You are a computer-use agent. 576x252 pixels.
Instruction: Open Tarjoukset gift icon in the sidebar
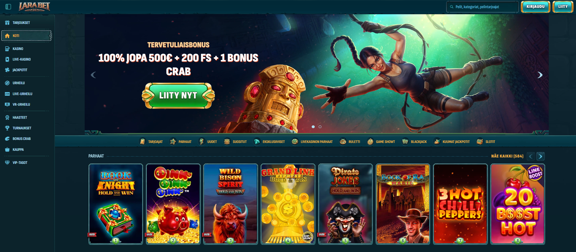point(7,23)
